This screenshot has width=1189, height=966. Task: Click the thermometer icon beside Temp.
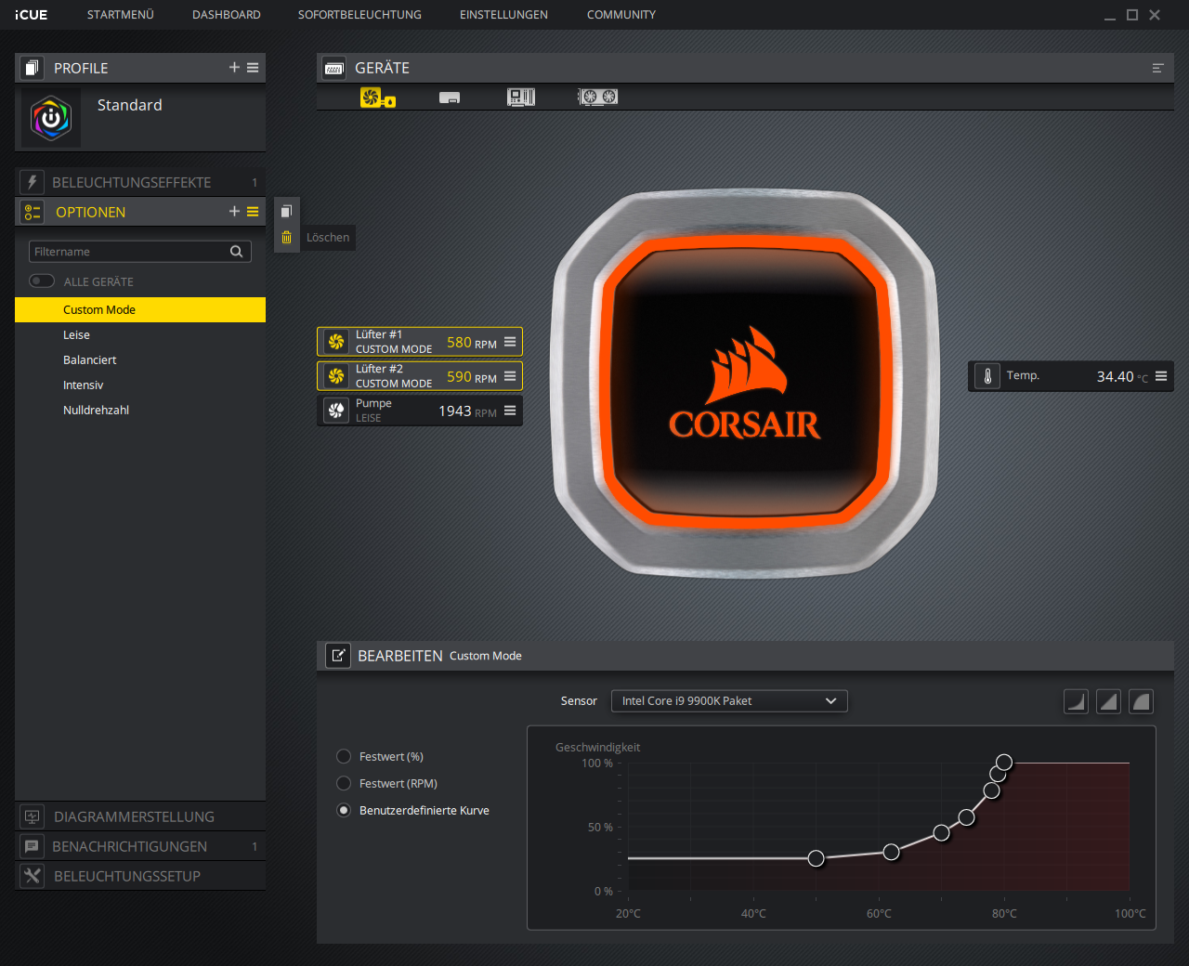click(987, 376)
